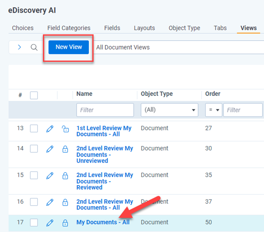Viewport: 264px width, 232px height.
Task: Click the unlocked padlock icon in row 13
Action: click(65, 129)
